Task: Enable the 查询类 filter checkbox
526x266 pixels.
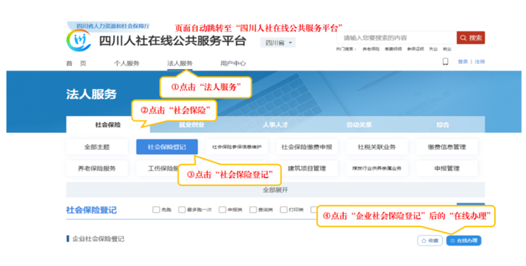Action: coord(253,210)
